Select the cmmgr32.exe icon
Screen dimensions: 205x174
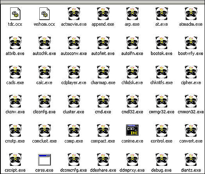(162, 101)
